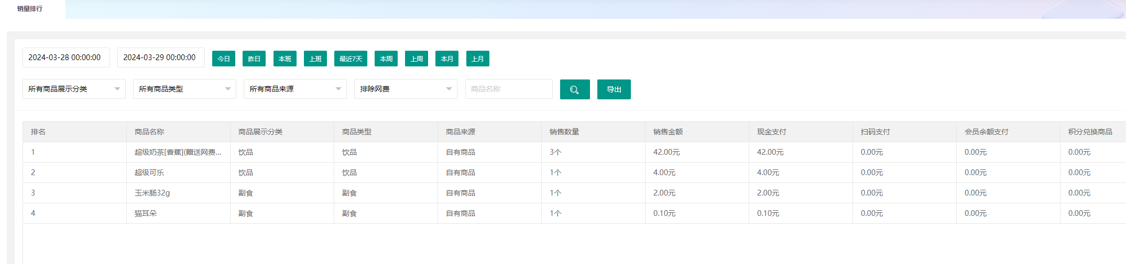Choose the 上周 date range
The image size is (1126, 264).
pos(417,59)
